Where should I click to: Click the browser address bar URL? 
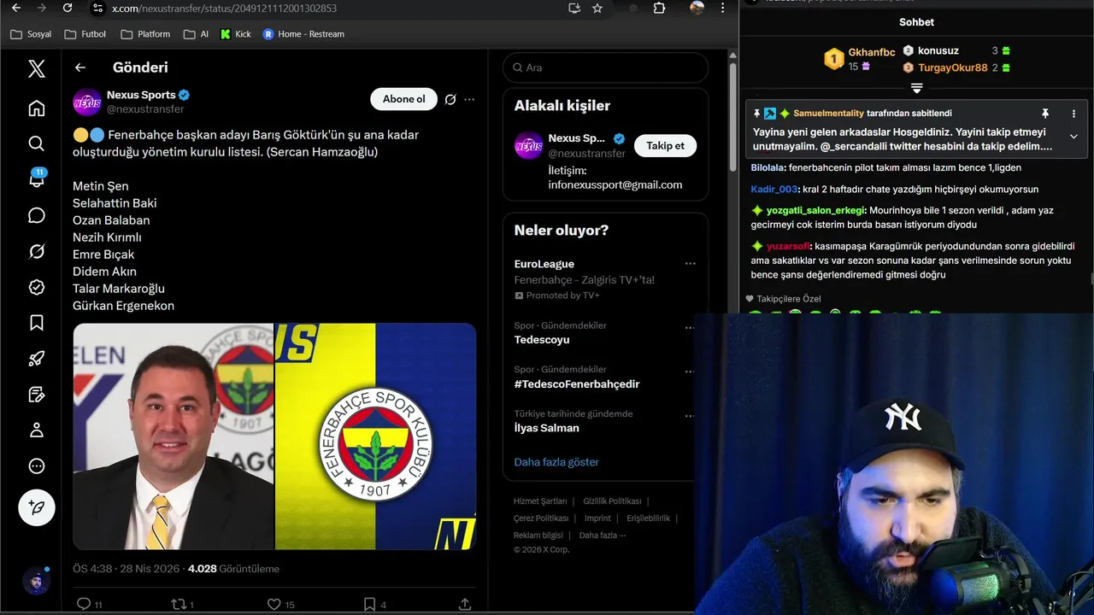click(x=224, y=9)
